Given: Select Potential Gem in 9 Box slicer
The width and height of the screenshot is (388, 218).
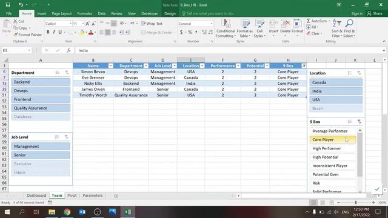Looking at the screenshot, I should pos(333,174).
